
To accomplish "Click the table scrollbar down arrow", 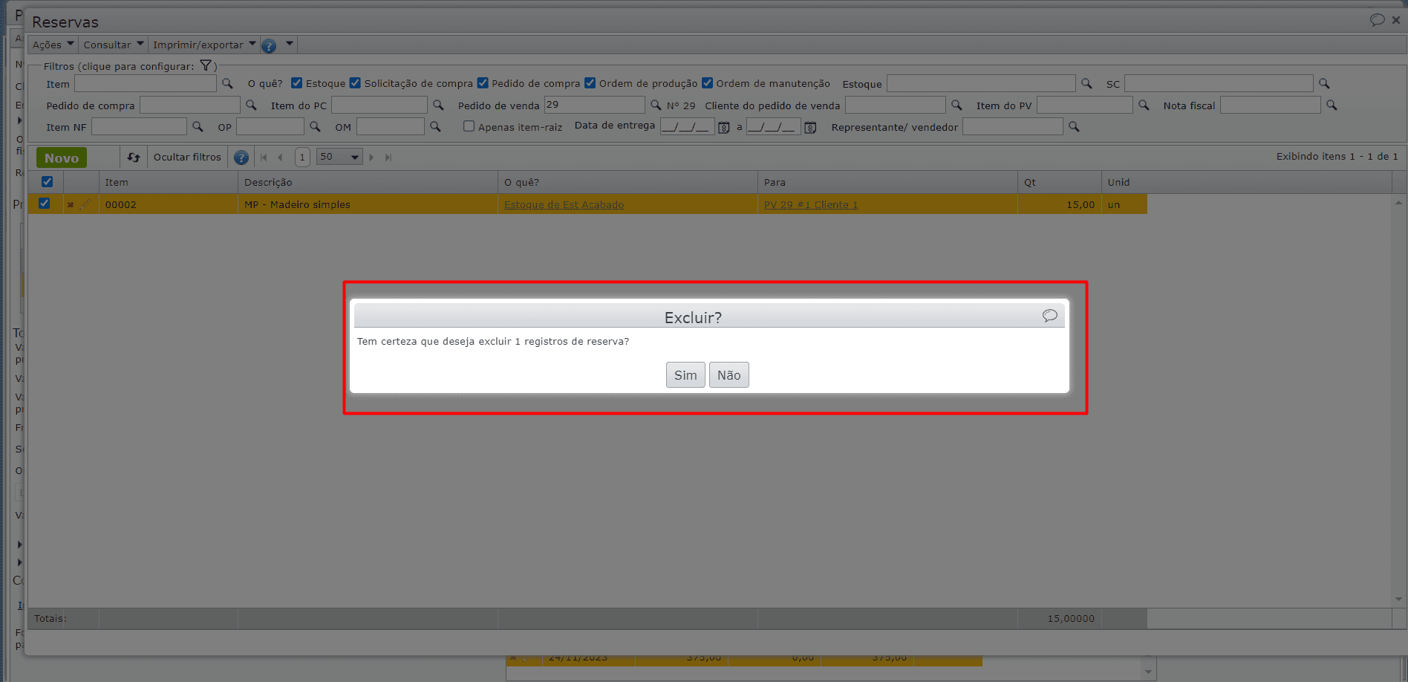I will point(1398,599).
